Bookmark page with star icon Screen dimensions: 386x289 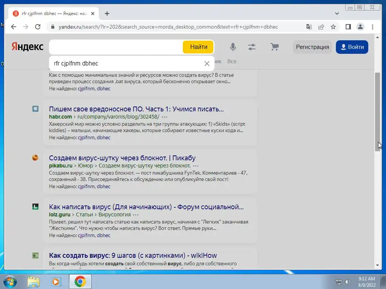(333, 27)
